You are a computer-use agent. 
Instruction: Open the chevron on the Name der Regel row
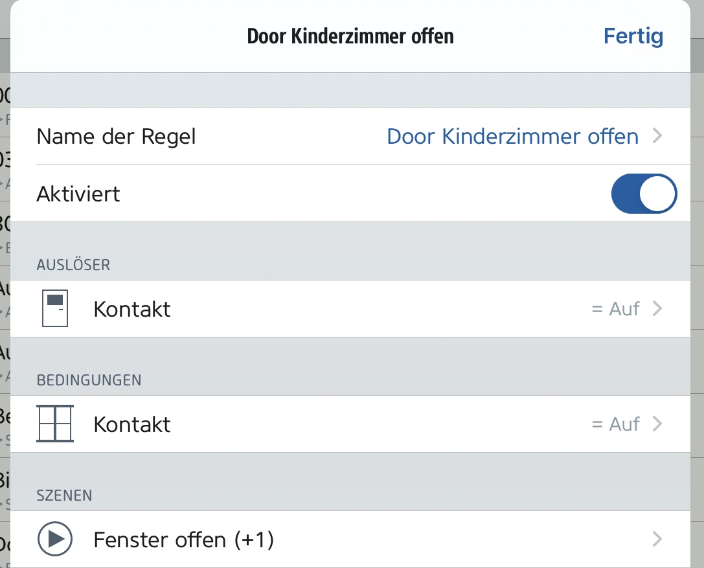point(658,136)
